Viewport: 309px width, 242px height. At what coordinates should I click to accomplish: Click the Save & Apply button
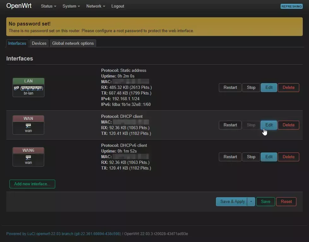[x=231, y=202]
